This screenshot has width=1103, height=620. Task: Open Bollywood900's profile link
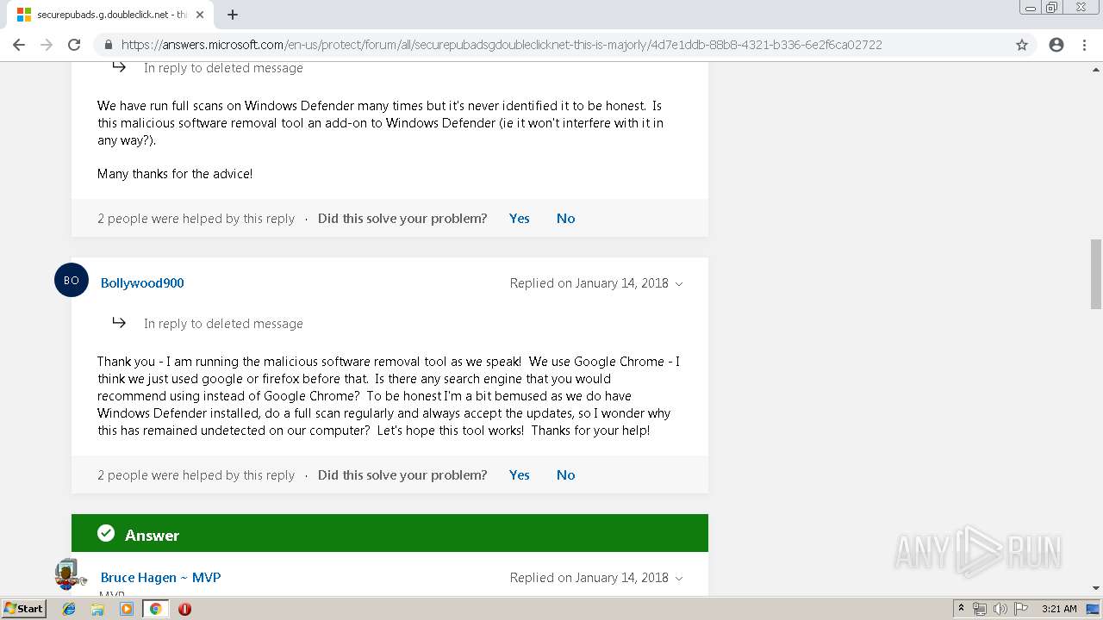[x=142, y=283]
